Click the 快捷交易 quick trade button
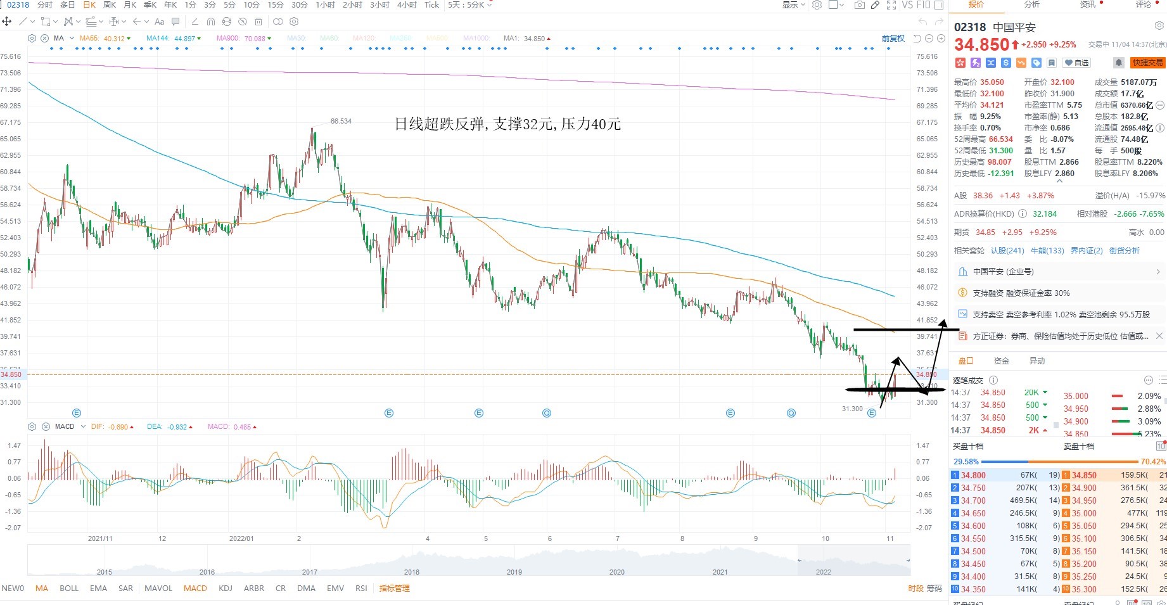This screenshot has width=1167, height=605. 1148,63
